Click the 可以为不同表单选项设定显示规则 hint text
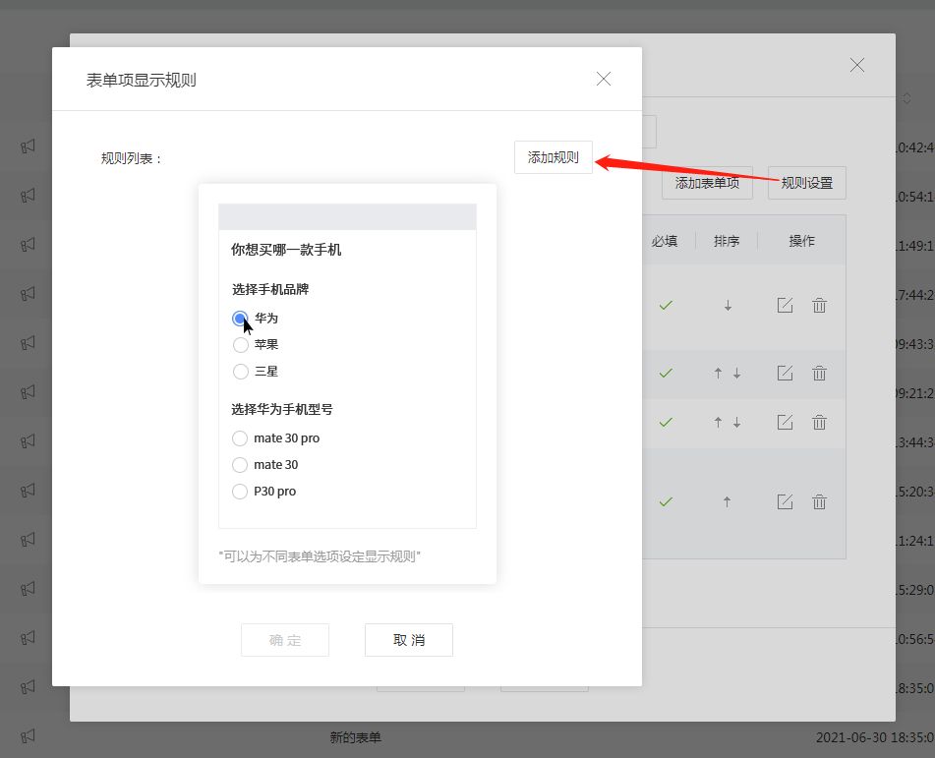Image resolution: width=935 pixels, height=758 pixels. (x=320, y=556)
